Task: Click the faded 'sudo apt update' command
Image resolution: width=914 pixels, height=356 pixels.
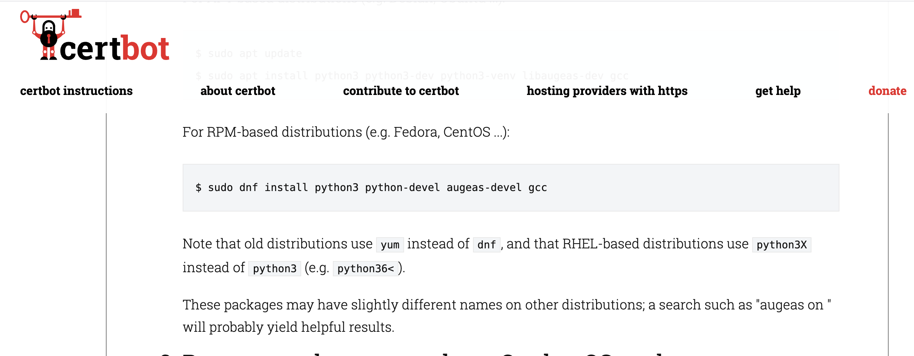Action: click(x=249, y=54)
